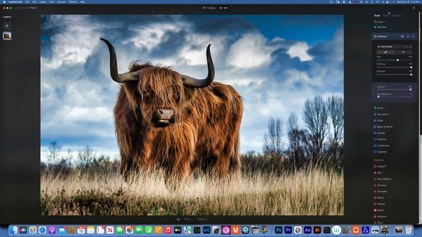Screen dimensions: 422x237
Task: Open the File menu
Action: pyautogui.click(x=27, y=2)
